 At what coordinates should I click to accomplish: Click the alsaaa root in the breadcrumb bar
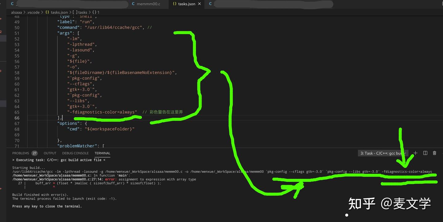[x=16, y=12]
